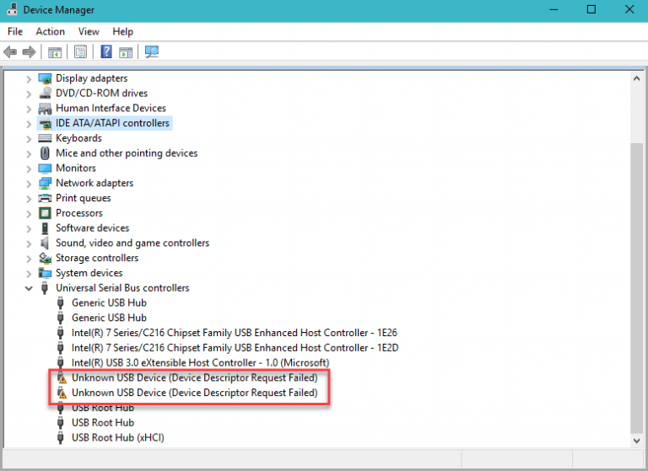Screen dimensions: 648x471
Task: Select the second Unknown USB Device entry
Action: (x=195, y=393)
